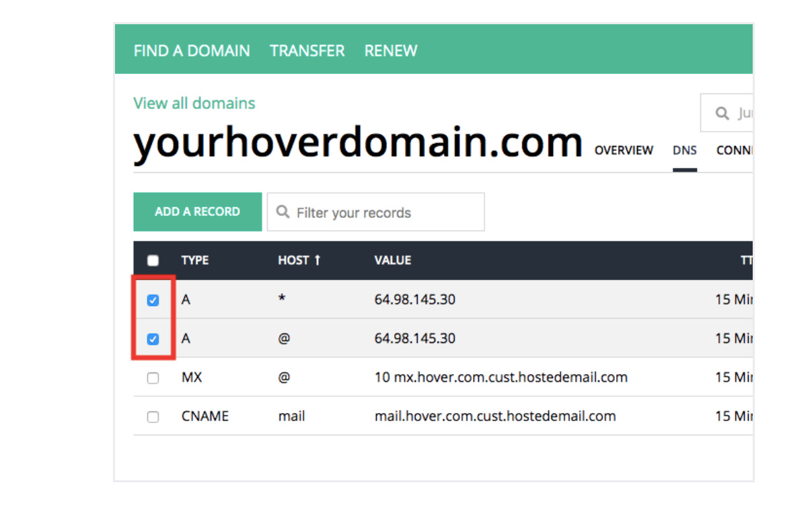The width and height of the screenshot is (787, 526).
Task: Check the MX record checkbox
Action: coord(153,378)
